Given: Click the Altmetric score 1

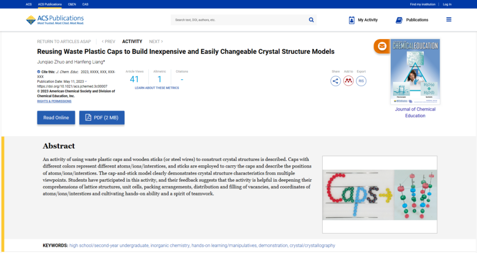Looking at the screenshot, I should (x=159, y=79).
